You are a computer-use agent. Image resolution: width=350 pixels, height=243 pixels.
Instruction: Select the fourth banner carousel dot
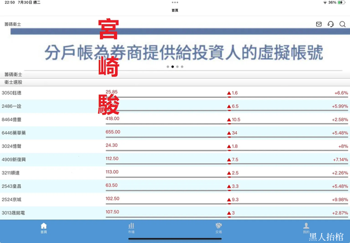pyautogui.click(x=182, y=67)
